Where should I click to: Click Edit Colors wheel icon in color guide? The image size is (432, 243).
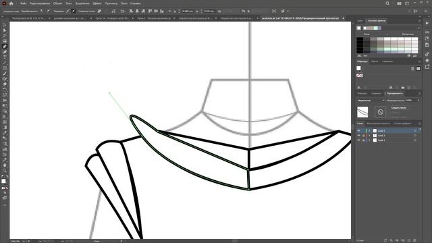(x=408, y=55)
